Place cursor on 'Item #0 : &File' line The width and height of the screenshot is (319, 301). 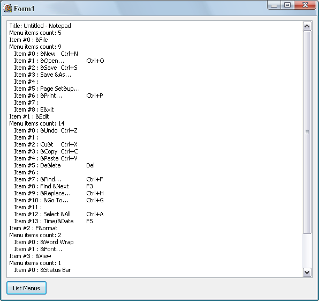coord(29,40)
